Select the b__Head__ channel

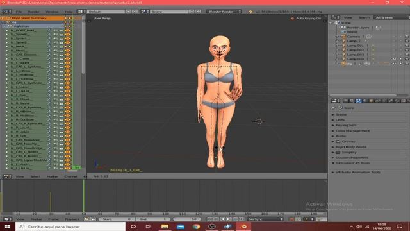pyautogui.click(x=18, y=51)
